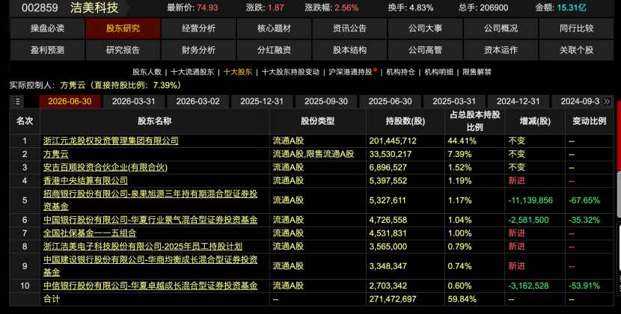Open the 2025年员工持股计划 shareholder link
This screenshot has width=621, height=314.
coord(143,246)
